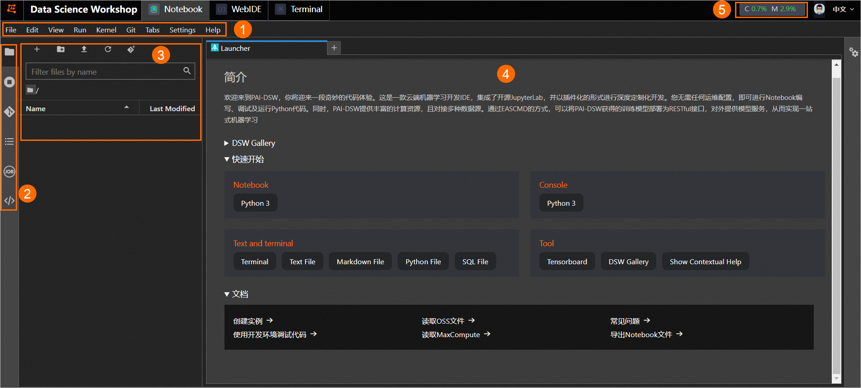The width and height of the screenshot is (861, 388).
Task: Open the code snippet sidebar icon
Action: (9, 201)
